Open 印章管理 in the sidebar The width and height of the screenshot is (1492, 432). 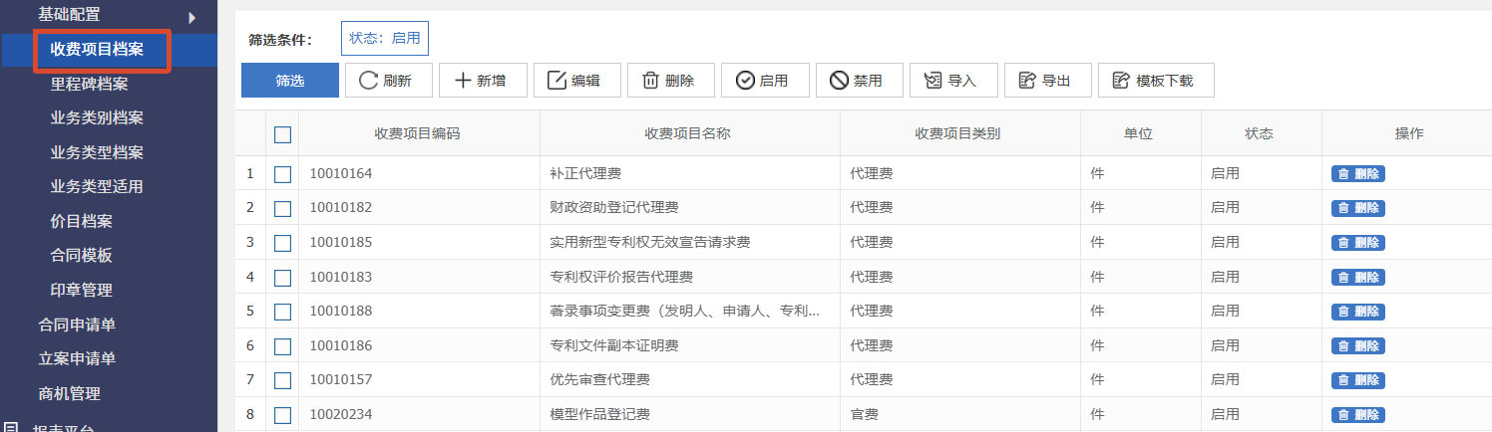(x=81, y=290)
